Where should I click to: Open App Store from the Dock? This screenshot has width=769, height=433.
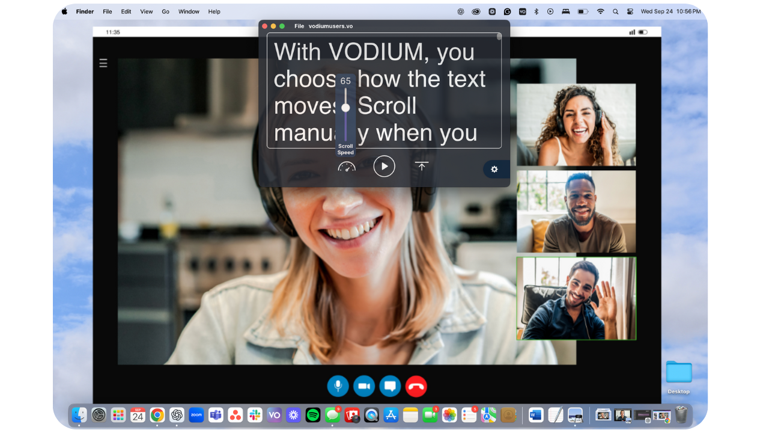pos(391,415)
